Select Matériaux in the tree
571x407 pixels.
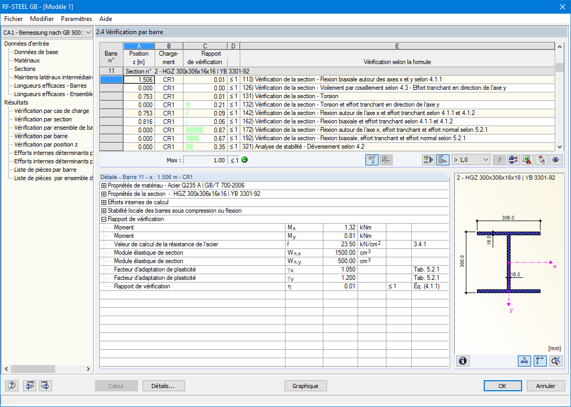[x=27, y=60]
